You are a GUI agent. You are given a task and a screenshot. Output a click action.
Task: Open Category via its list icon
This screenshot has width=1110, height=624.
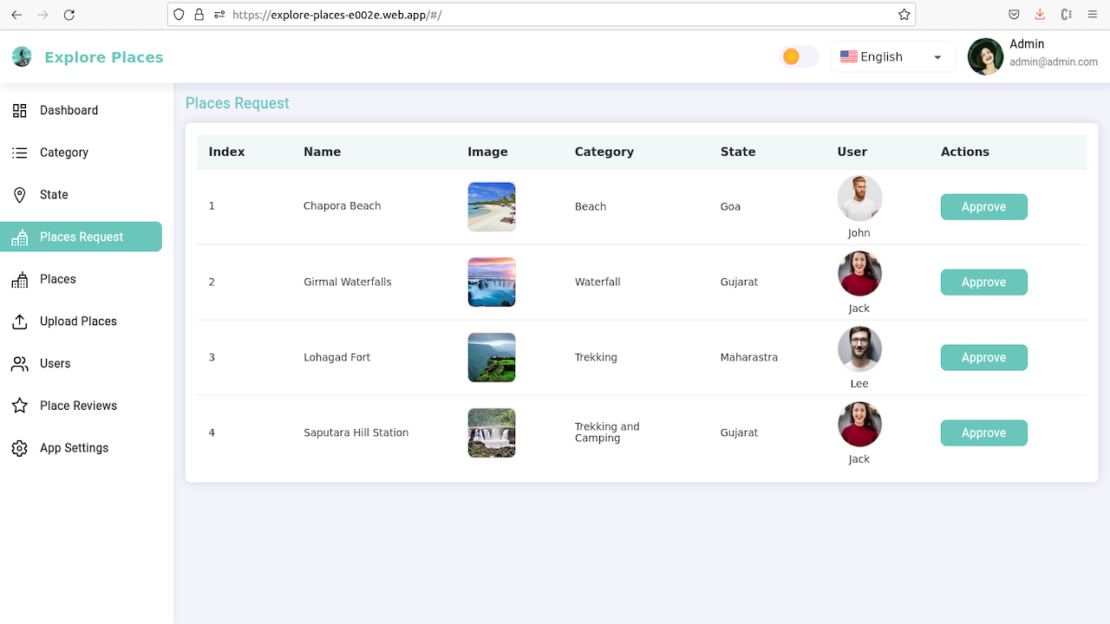pyautogui.click(x=19, y=153)
